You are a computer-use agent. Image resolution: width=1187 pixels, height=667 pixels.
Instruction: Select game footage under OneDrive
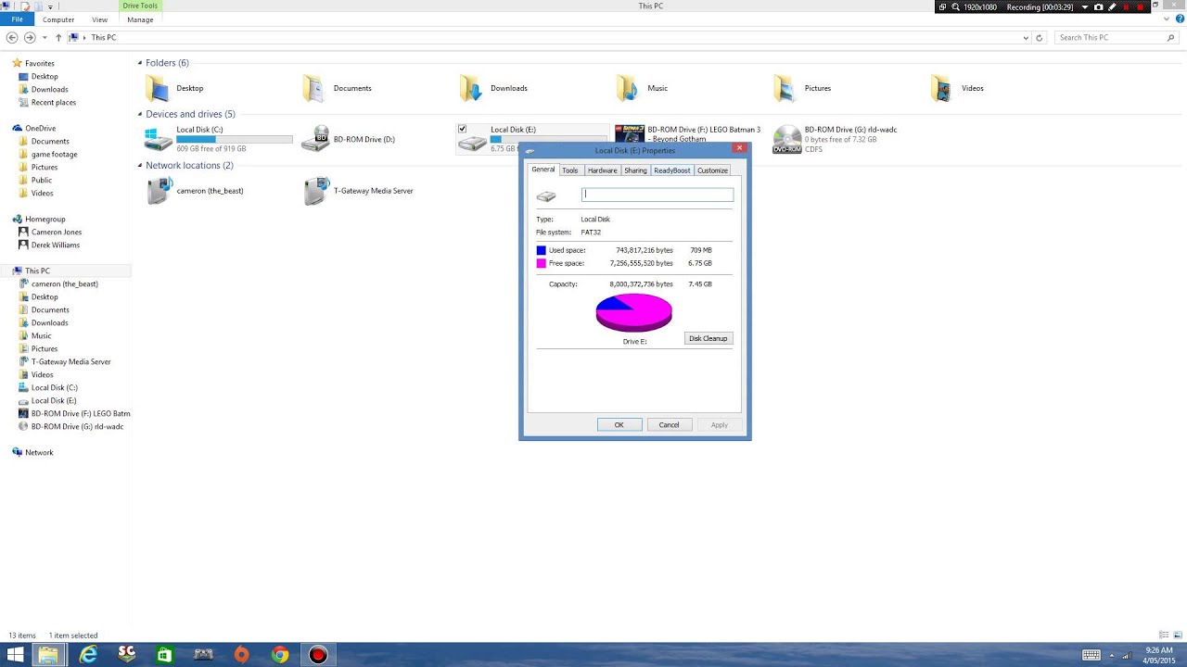(x=54, y=155)
